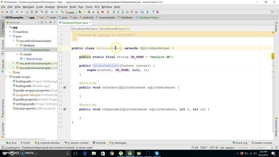
Task: Open the Run tool window button
Action: click(x=11, y=143)
